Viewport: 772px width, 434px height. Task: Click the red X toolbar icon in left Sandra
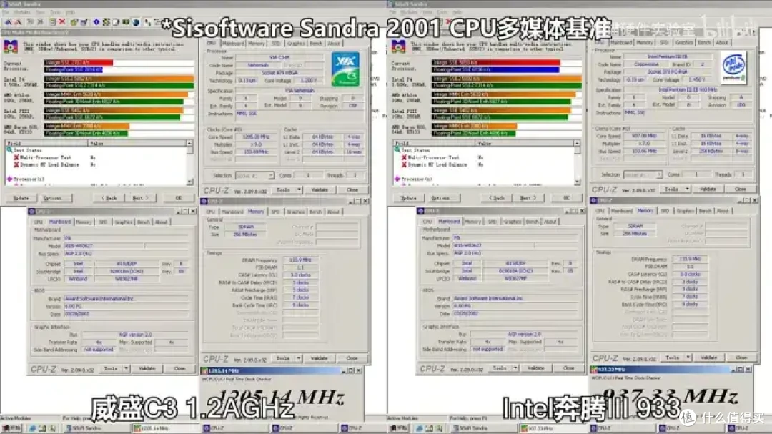(62, 22)
